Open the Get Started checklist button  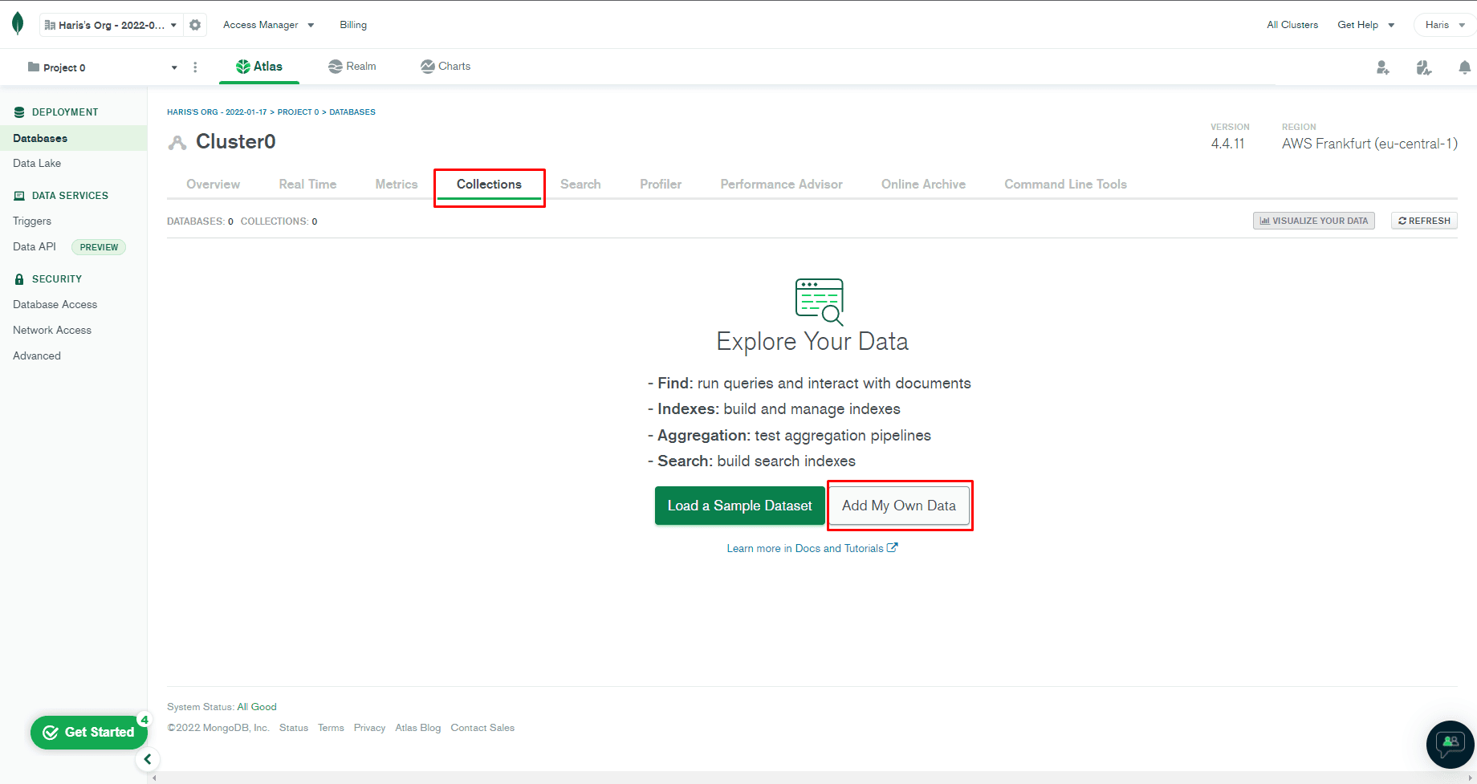coord(88,732)
